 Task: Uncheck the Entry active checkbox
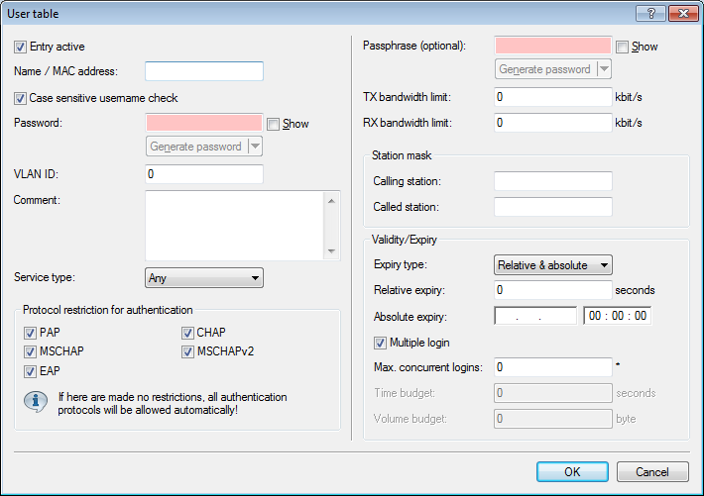point(20,47)
